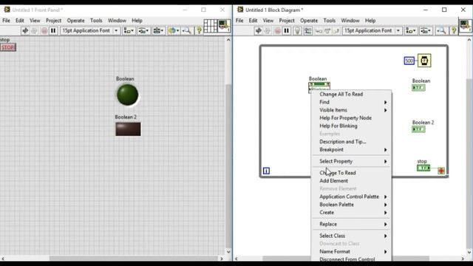473x266 pixels.
Task: Expand the Replace submenu
Action: click(352, 224)
